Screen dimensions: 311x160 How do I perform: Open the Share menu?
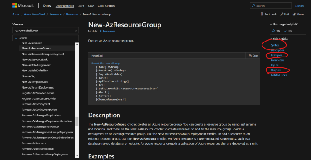coord(298,14)
